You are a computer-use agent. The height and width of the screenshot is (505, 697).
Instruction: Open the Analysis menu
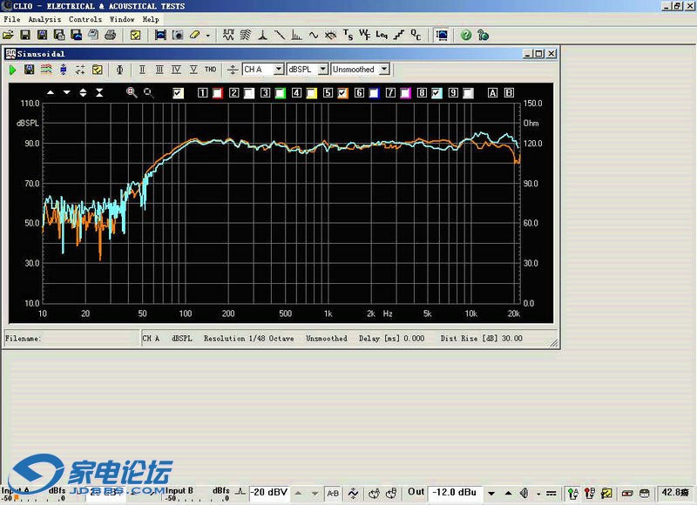tap(44, 19)
